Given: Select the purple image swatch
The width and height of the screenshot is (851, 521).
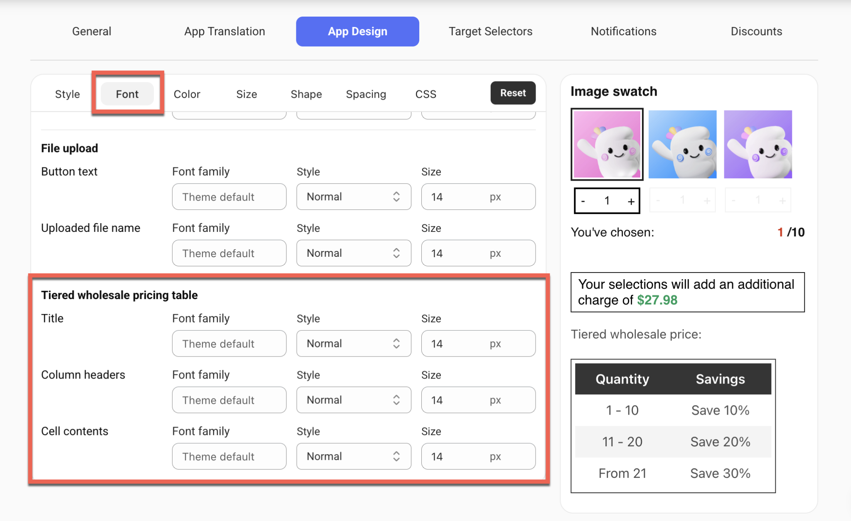Looking at the screenshot, I should pos(758,144).
